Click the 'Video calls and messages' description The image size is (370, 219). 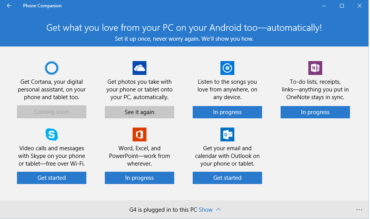[52, 156]
